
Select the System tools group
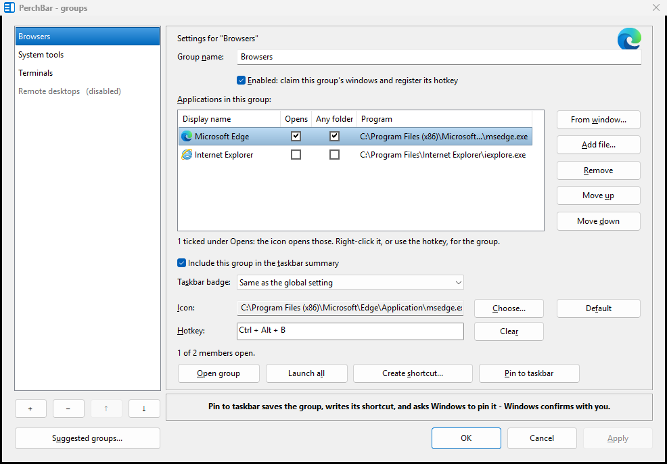(88, 55)
